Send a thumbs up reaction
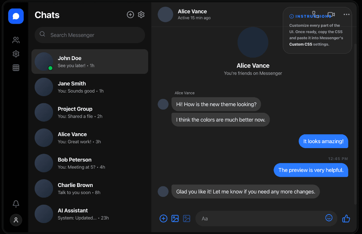The width and height of the screenshot is (362, 234). pyautogui.click(x=346, y=218)
